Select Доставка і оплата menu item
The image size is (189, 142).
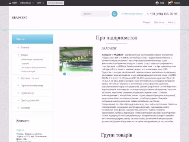click(x=30, y=78)
